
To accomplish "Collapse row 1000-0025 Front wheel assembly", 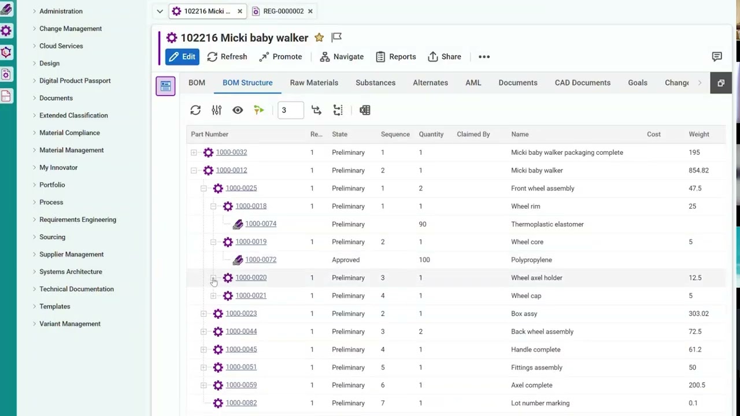I will 203,188.
